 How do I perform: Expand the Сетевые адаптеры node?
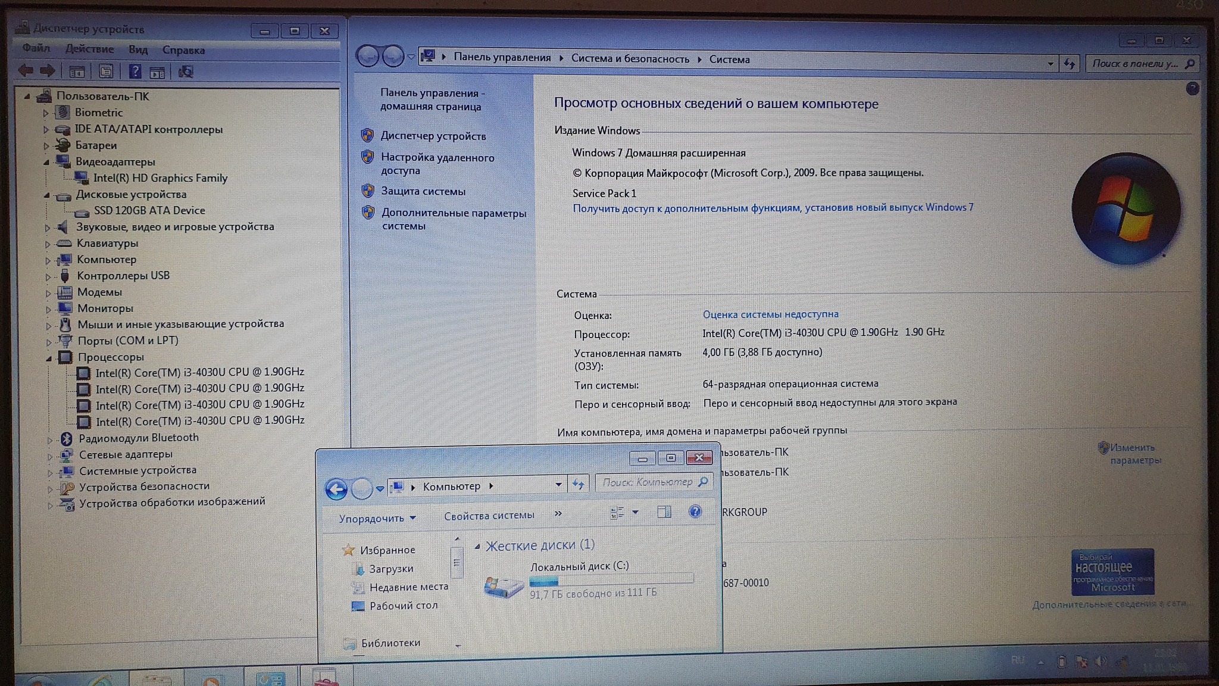coord(50,456)
